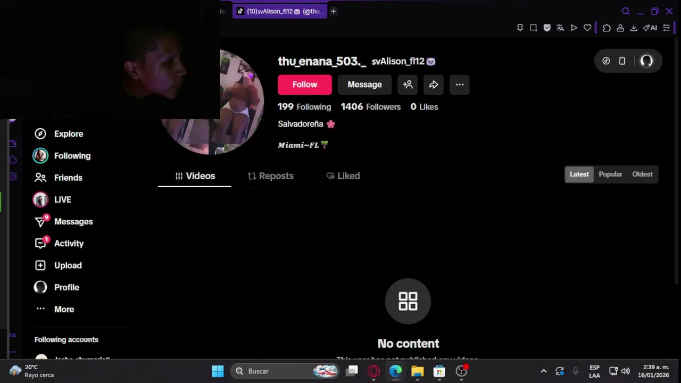View the 1406 Followers list
Viewport: 681px width, 383px height.
point(371,107)
